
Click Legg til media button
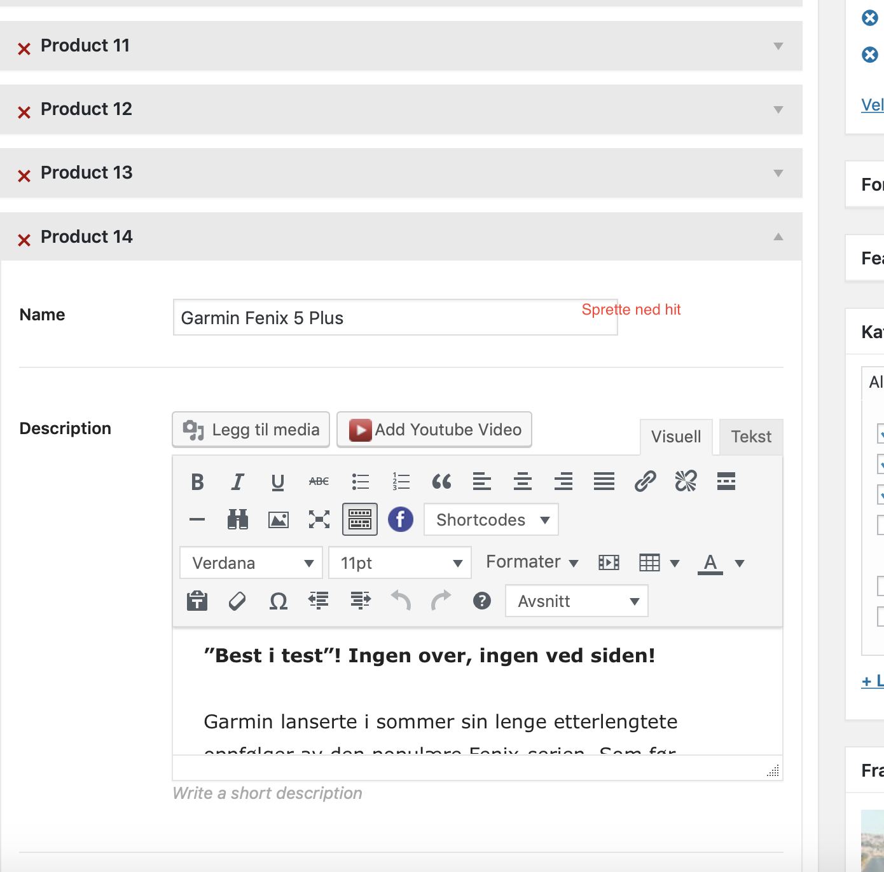coord(251,430)
